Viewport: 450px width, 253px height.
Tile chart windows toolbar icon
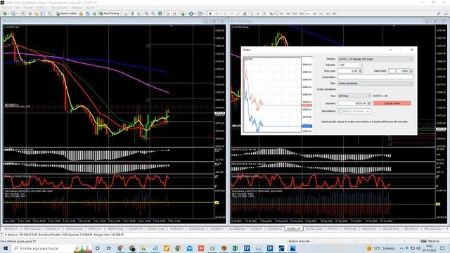[x=160, y=13]
